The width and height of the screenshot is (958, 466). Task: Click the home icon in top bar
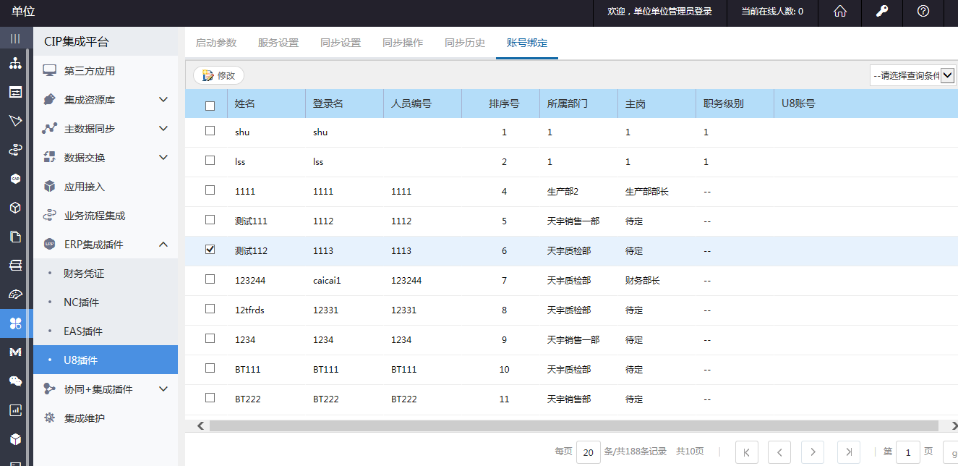pyautogui.click(x=839, y=12)
